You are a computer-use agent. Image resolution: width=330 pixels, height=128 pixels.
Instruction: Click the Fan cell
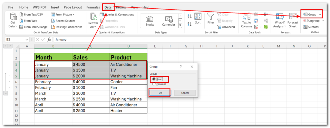128,87
